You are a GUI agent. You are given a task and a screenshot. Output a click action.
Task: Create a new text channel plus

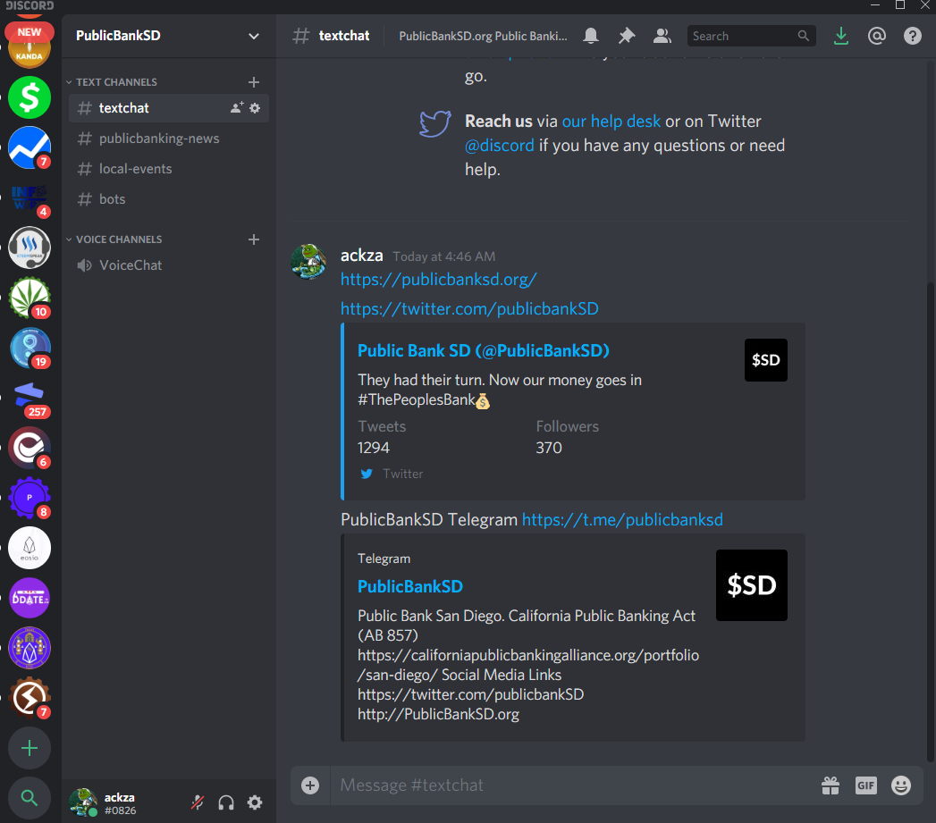(x=254, y=81)
